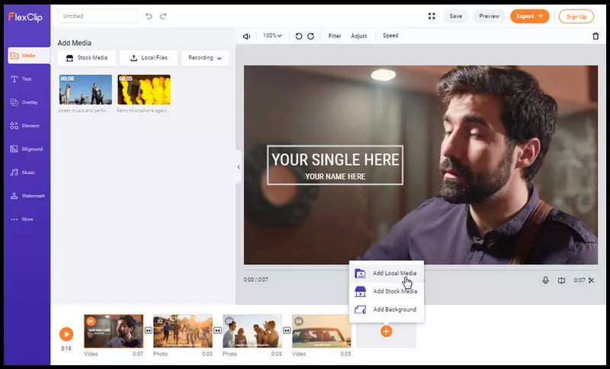Click the microphone voiceover icon
The image size is (610, 369).
(x=545, y=281)
